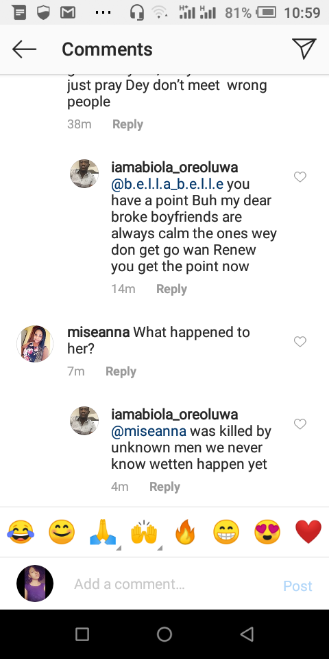Reply to the 38m comment
Viewport: 329px width, 659px height.
click(x=127, y=124)
